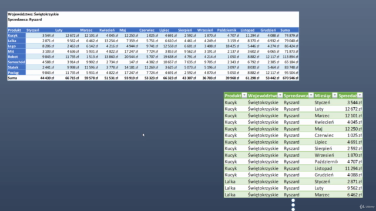Click Robot row total 113 894 zł
Image resolution: width=376 pixels, height=211 pixels.
[x=290, y=57]
